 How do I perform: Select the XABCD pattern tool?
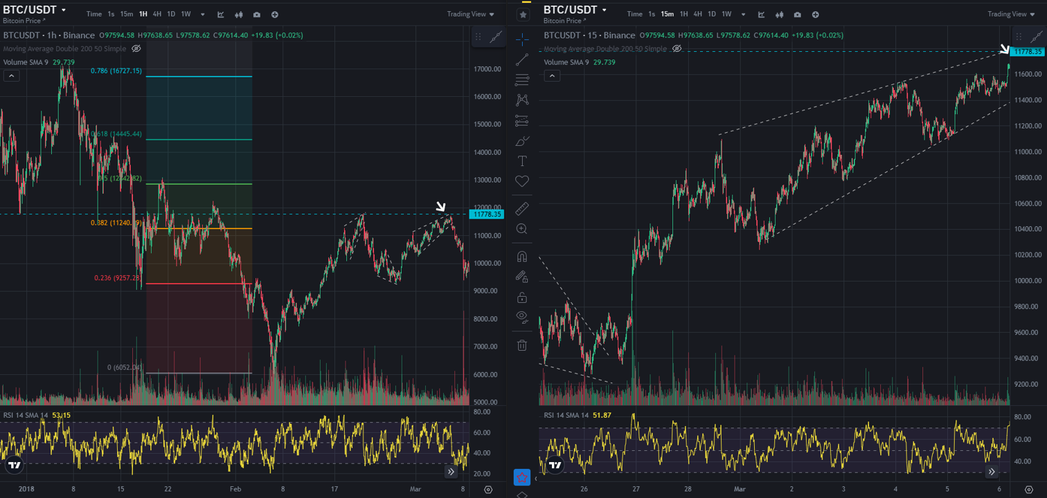(522, 100)
